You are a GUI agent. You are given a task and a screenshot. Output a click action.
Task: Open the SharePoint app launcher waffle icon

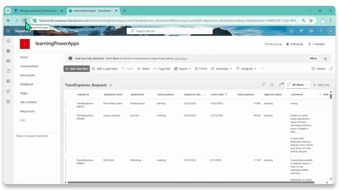pos(8,31)
